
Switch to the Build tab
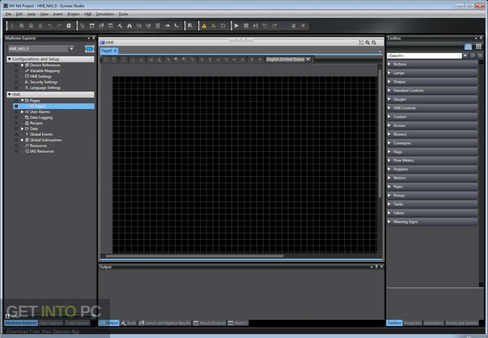point(128,323)
